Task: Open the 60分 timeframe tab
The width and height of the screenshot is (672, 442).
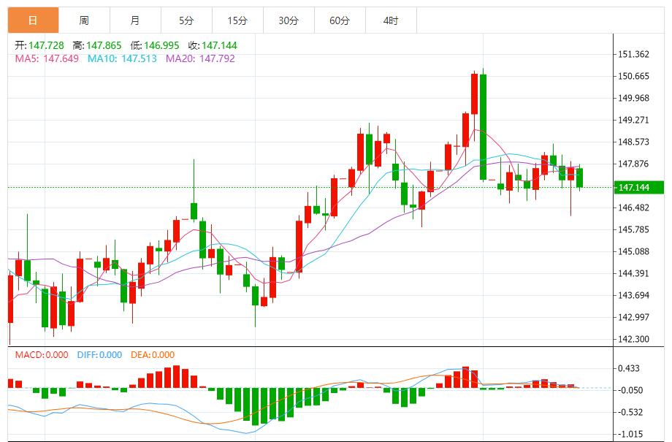Action: [x=340, y=20]
